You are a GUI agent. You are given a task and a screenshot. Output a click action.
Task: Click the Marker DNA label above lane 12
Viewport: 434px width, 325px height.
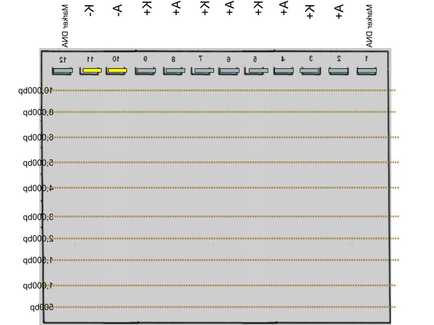point(65,26)
